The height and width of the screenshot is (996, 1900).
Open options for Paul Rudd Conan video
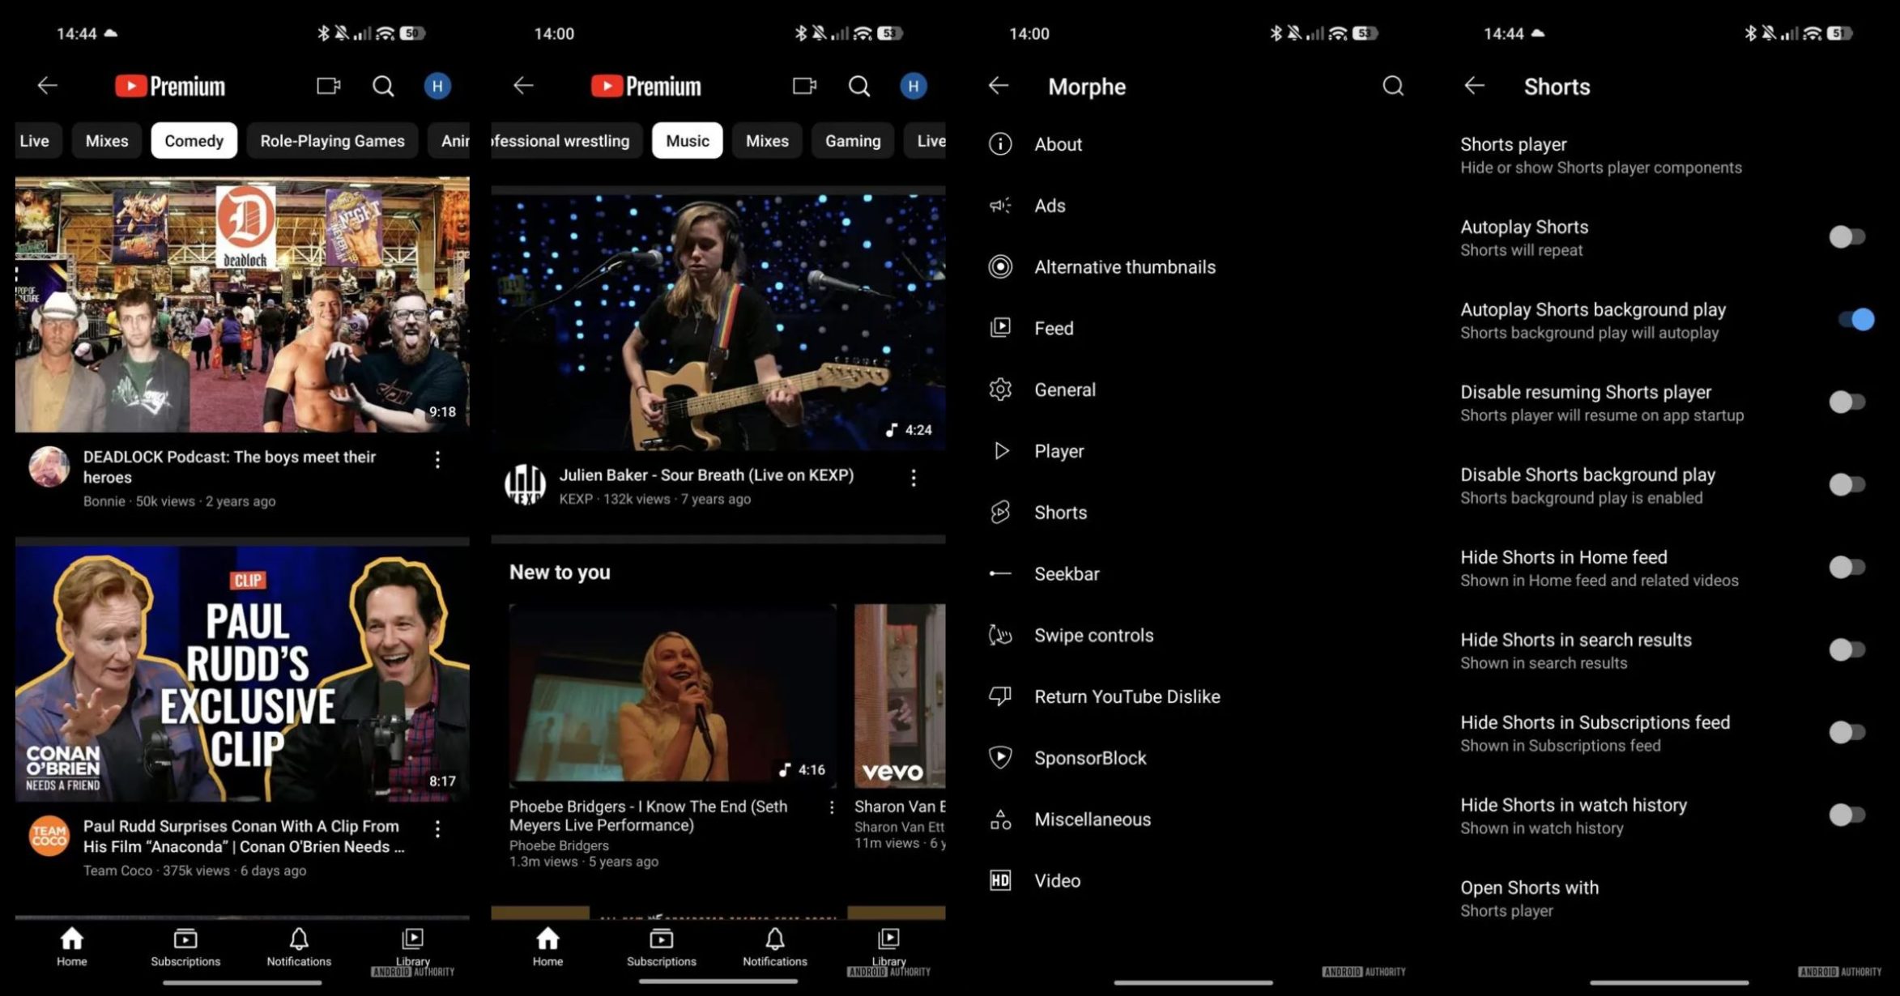pos(437,828)
